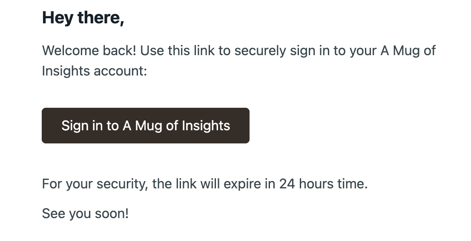
Task: Click the word 'account:' before the button
Action: click(x=121, y=71)
